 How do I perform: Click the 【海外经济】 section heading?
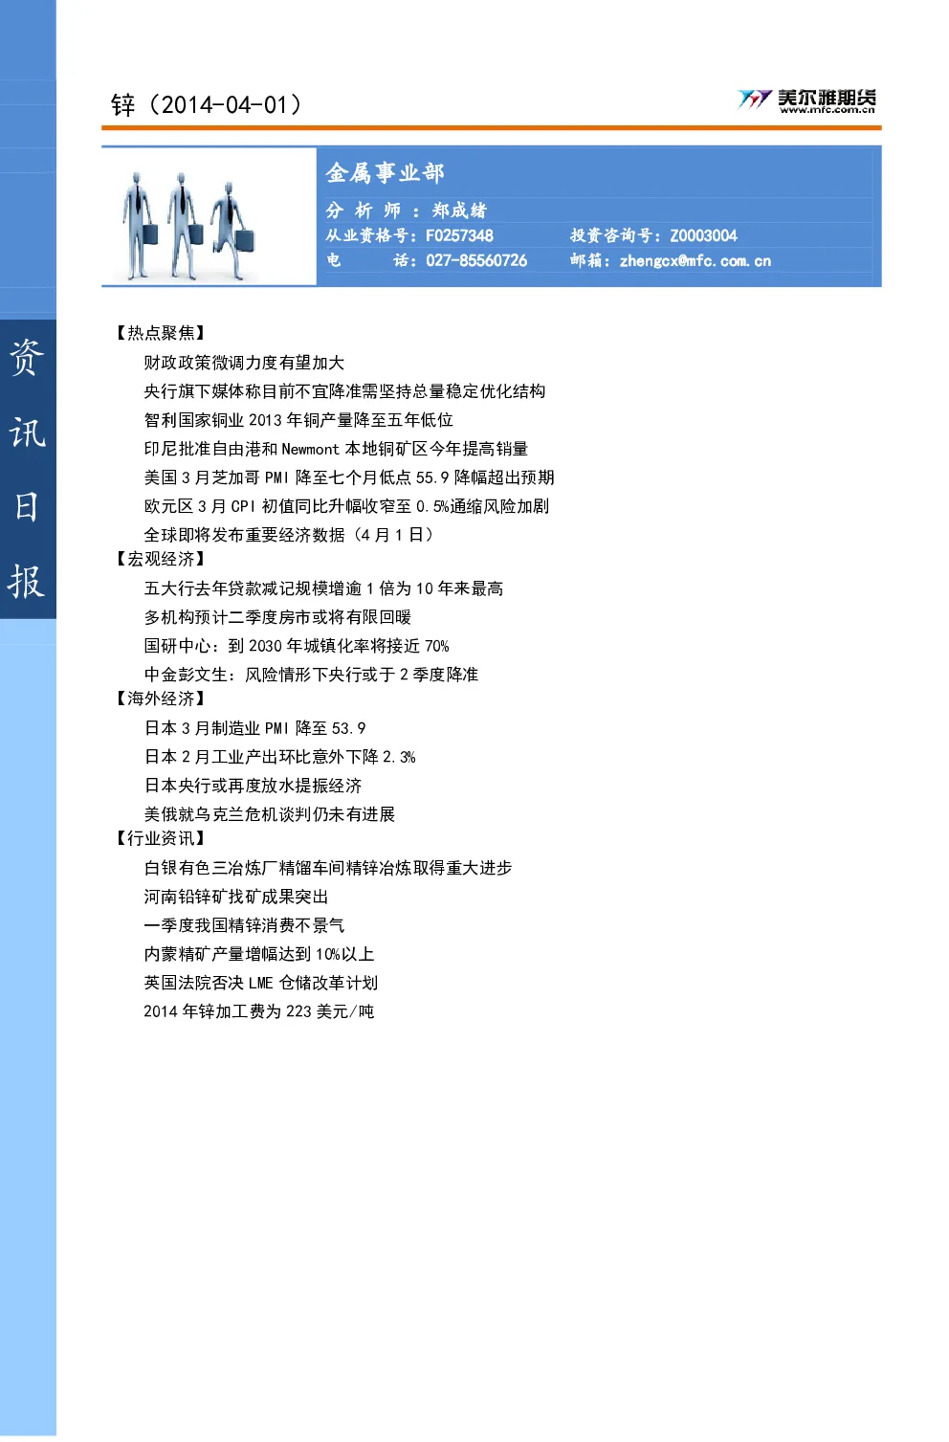click(161, 699)
